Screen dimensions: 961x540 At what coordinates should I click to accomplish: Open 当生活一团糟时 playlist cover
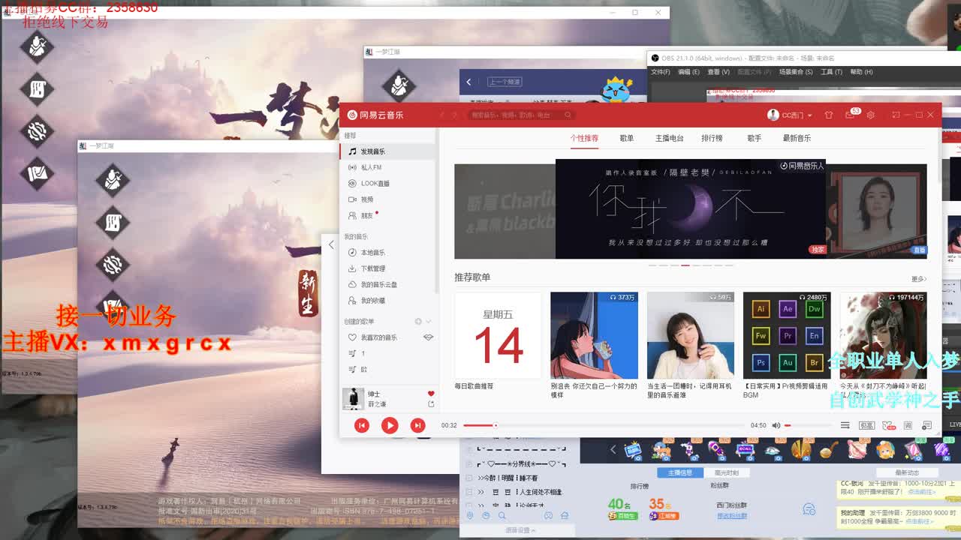pos(691,335)
